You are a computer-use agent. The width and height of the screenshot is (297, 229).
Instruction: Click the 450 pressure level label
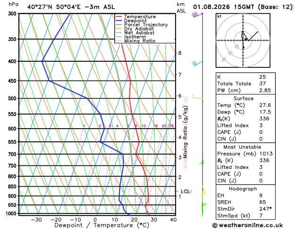[13, 81]
